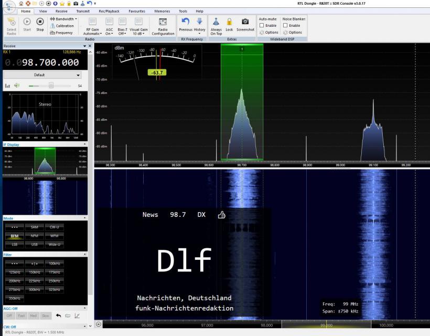The image size is (430, 336).
Task: Click the waterfall timeline clock icon
Action: 99,324
